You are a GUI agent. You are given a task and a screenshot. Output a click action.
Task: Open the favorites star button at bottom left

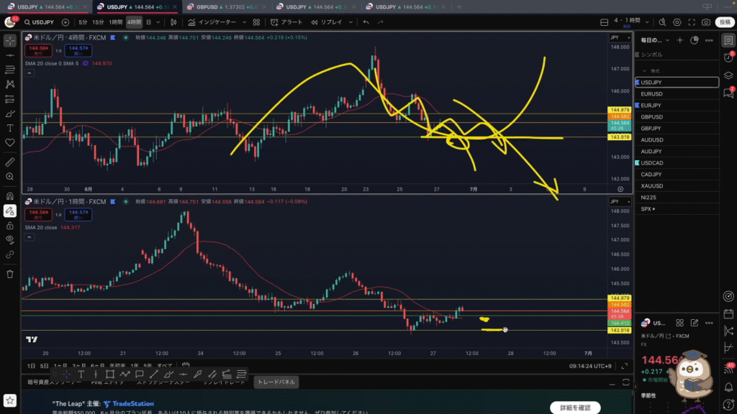click(x=10, y=400)
